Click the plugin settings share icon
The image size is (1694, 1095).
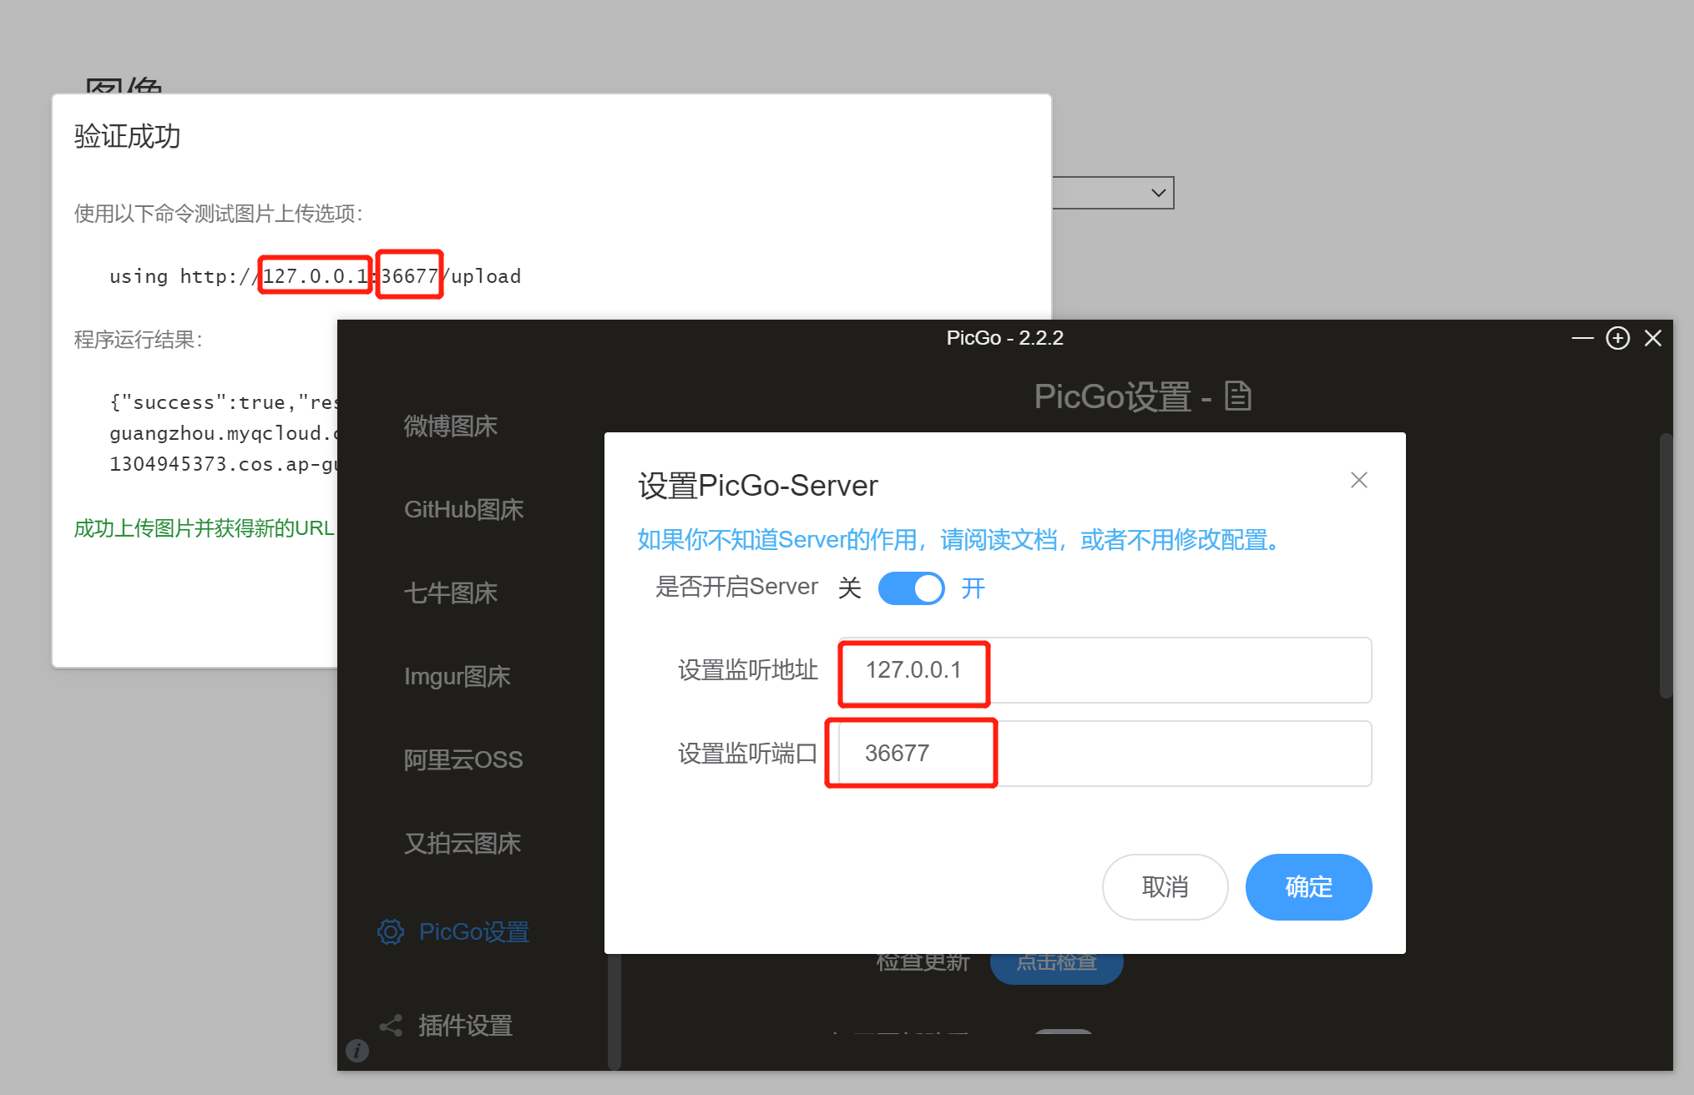click(391, 1025)
